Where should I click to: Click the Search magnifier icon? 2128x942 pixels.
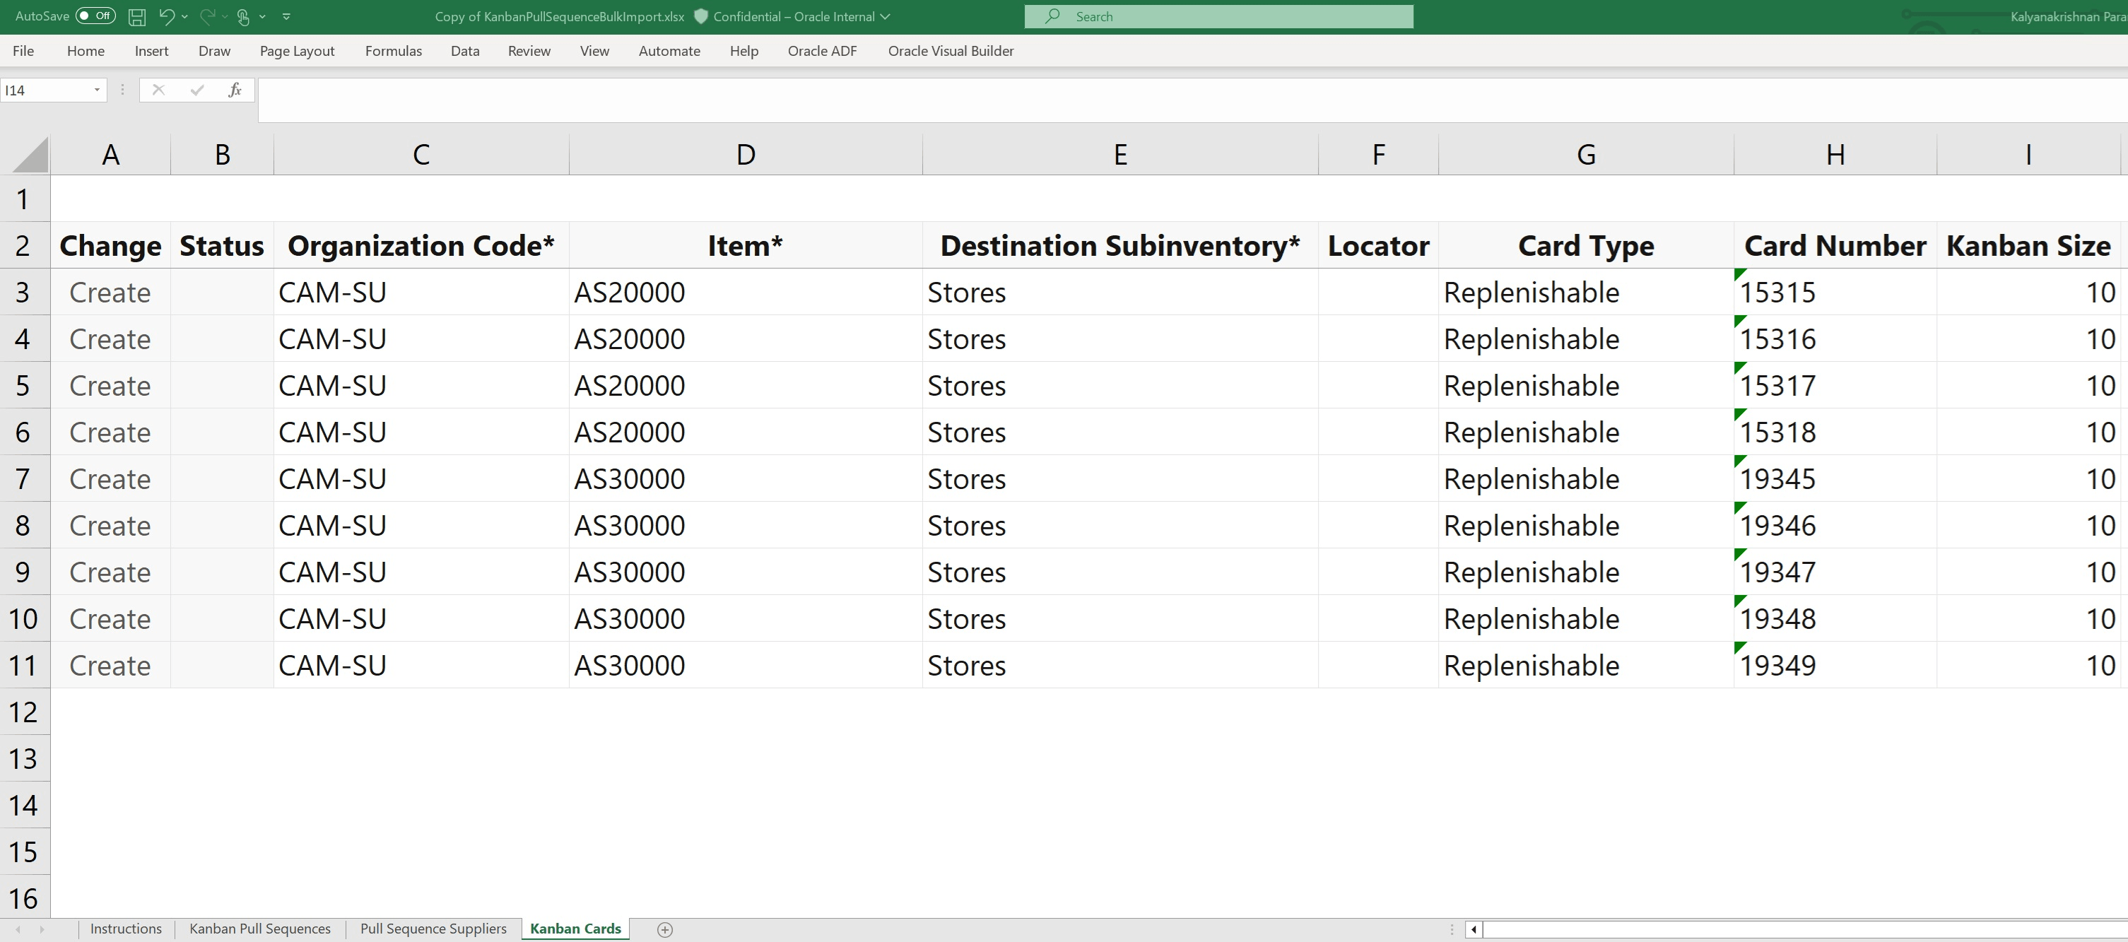1052,16
